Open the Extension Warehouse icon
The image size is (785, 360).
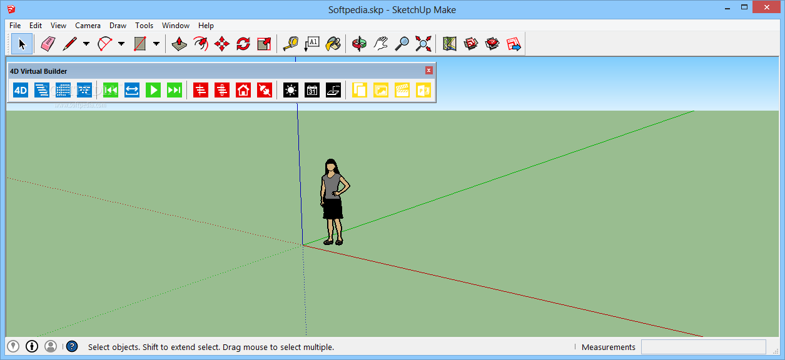(492, 44)
